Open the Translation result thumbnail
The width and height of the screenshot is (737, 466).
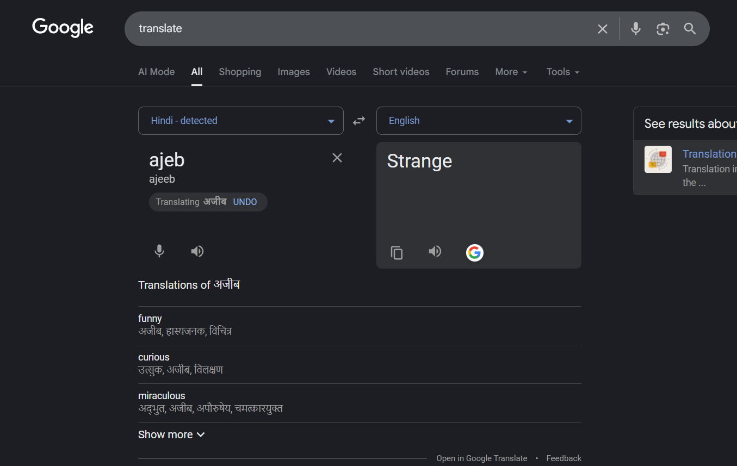(658, 159)
